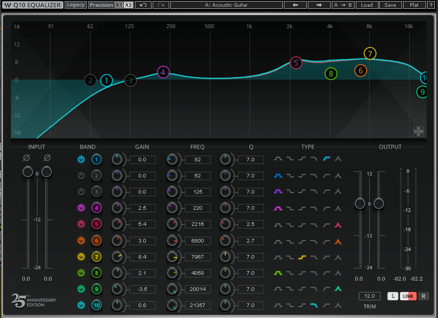
Task: Invert phase on the right input channel
Action: [x=47, y=158]
